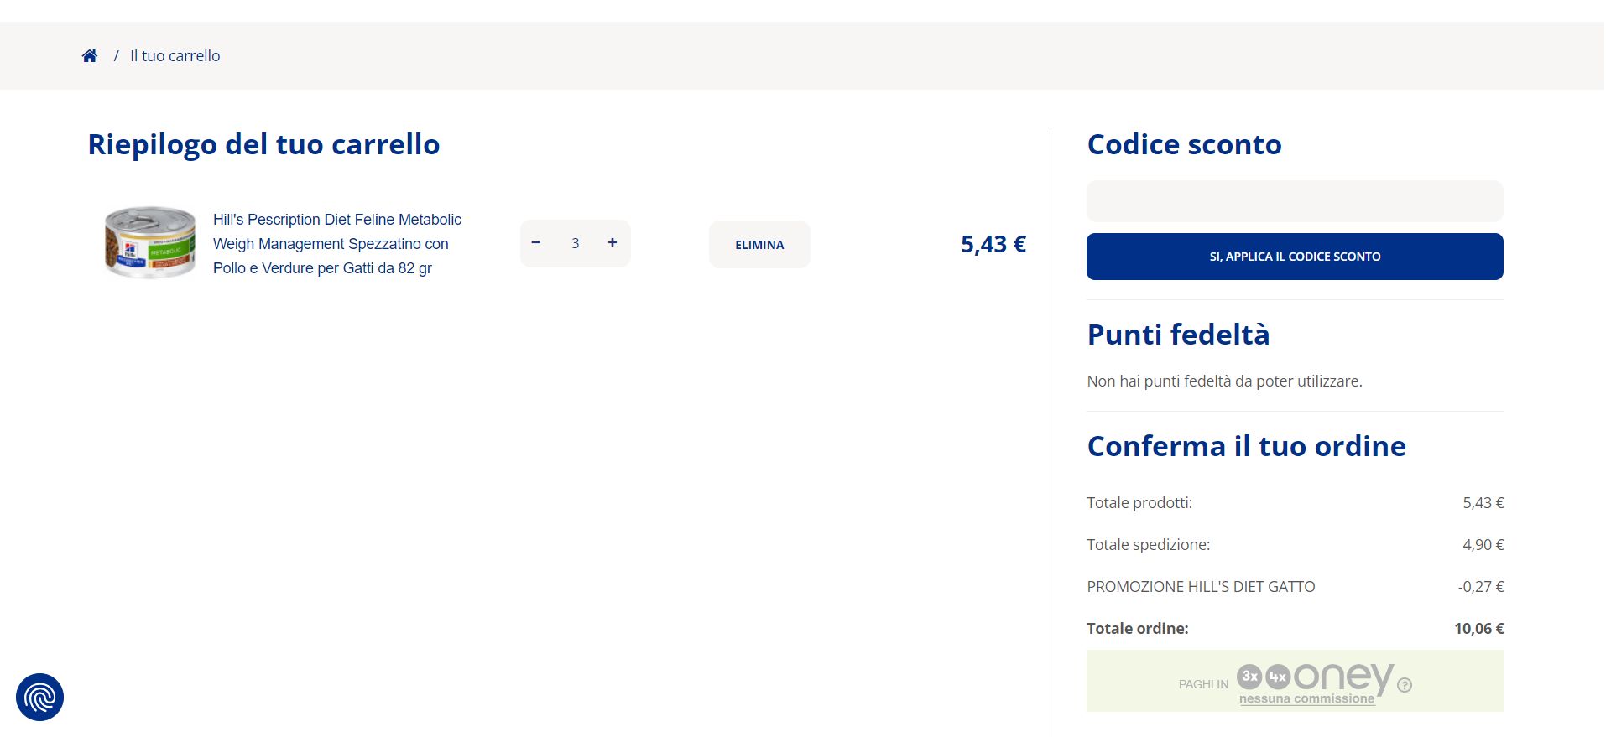Screen dimensions: 1611x737
Task: Click SI, APPLICA IL CODICE SCONTO
Action: (1294, 257)
